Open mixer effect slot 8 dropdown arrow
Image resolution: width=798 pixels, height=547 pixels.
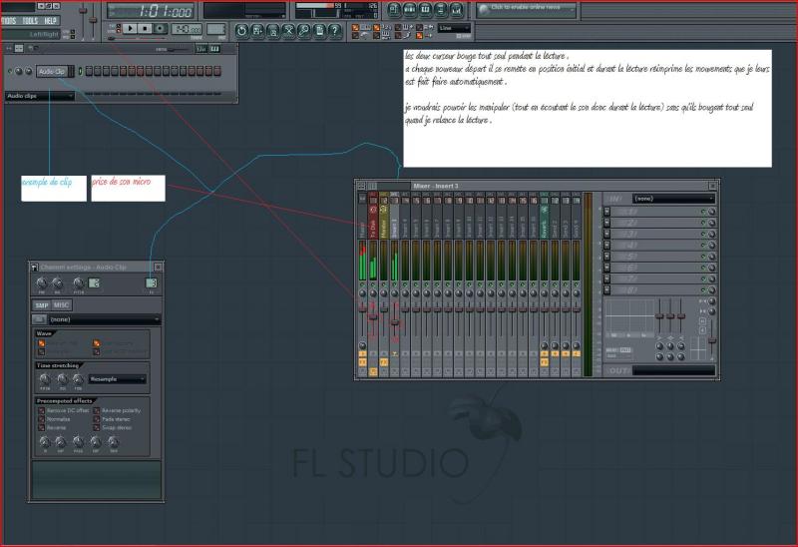coord(606,289)
